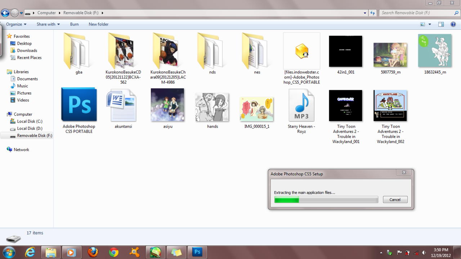Switch to Photoshop taskbar button

coord(197,253)
